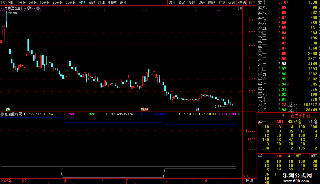Click the green 跌 marker on chart
Screen dimensions: 320x184
coord(8,109)
